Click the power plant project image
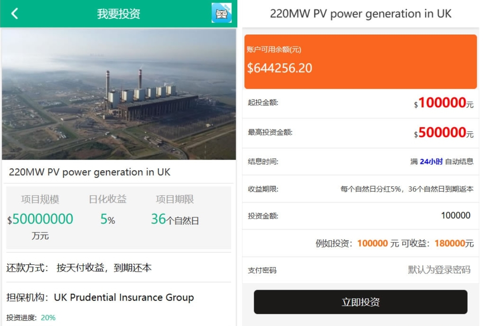Image resolution: width=488 pixels, height=326 pixels. coord(119,94)
